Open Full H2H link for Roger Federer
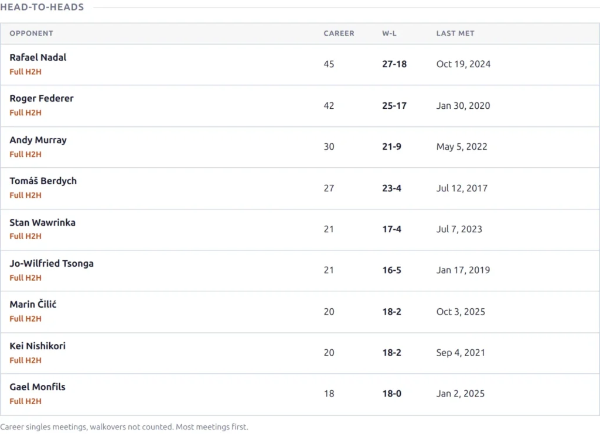This screenshot has width=600, height=434. (x=25, y=113)
